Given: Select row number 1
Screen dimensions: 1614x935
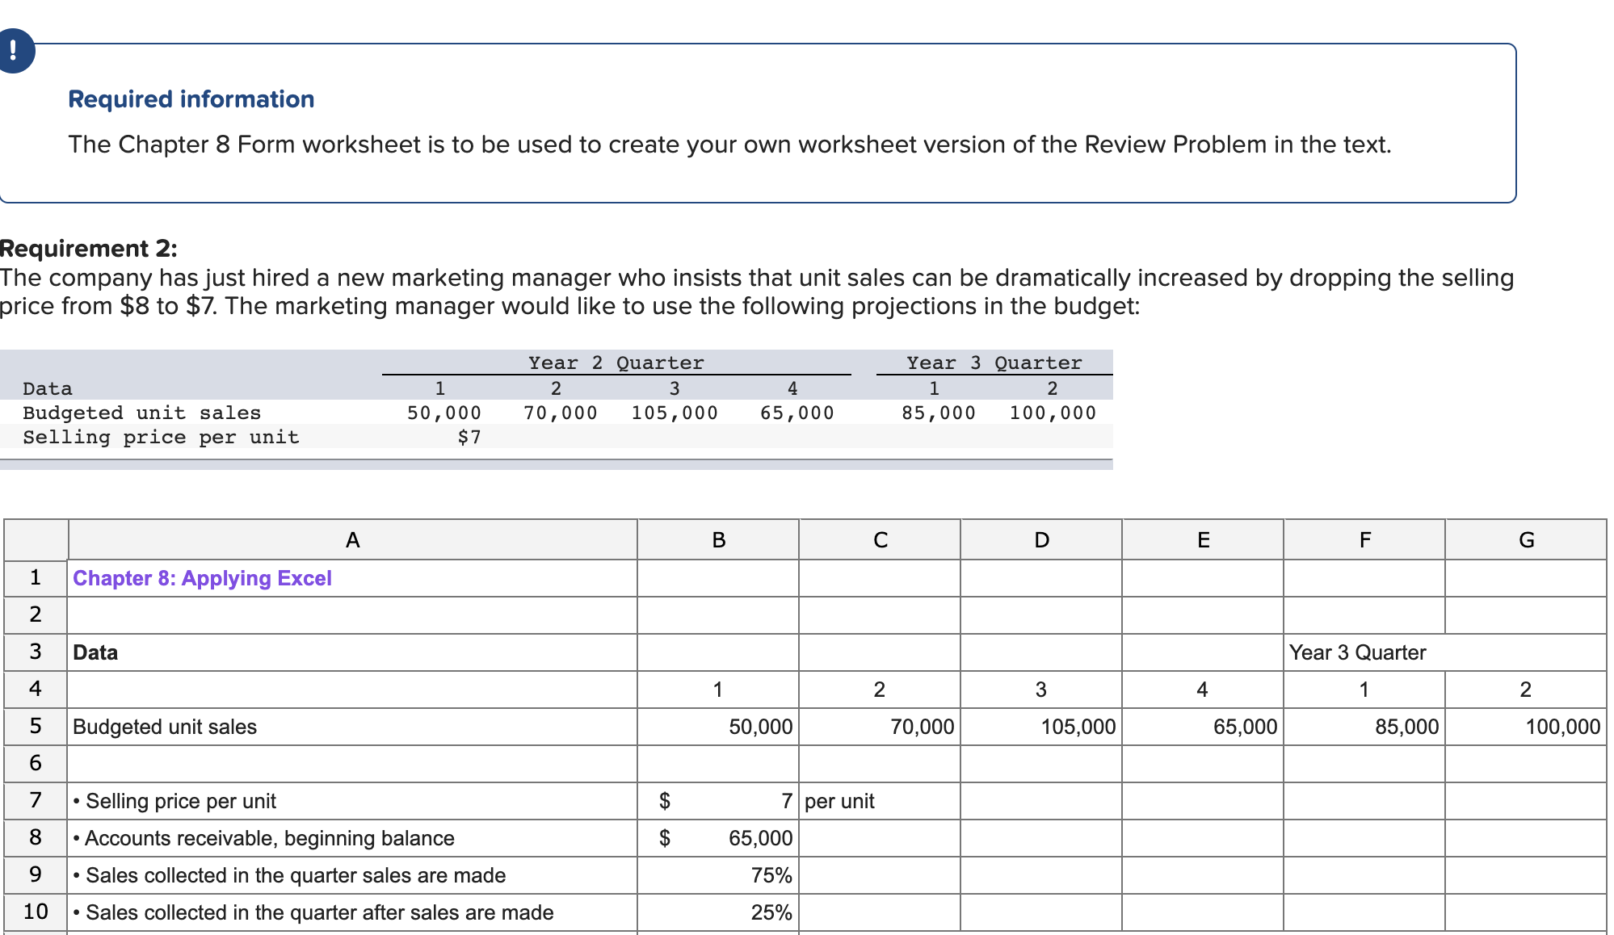Looking at the screenshot, I should tap(35, 577).
